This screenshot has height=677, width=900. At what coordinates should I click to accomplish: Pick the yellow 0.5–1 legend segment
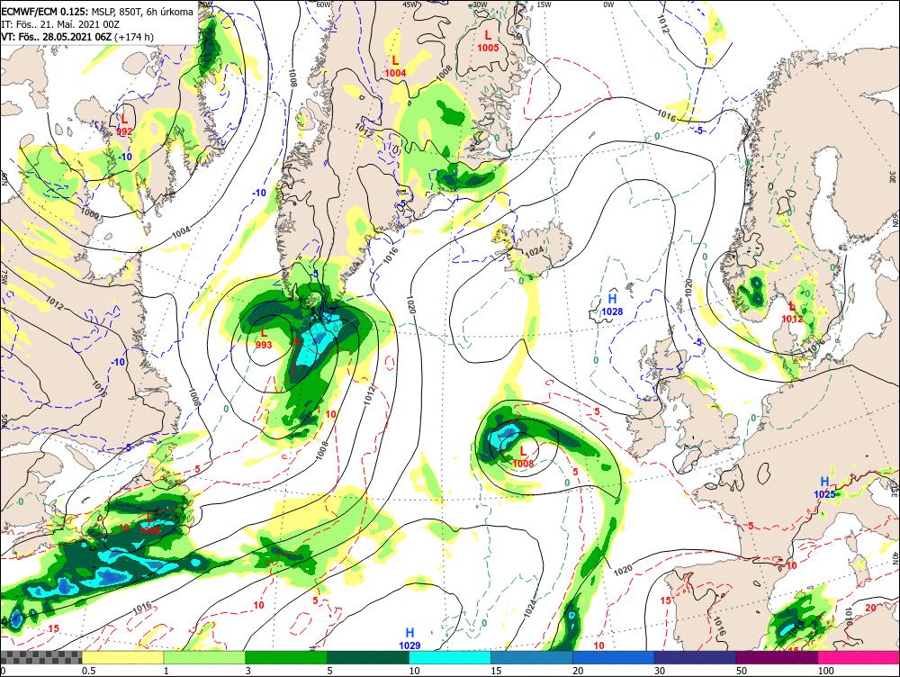coord(122,657)
